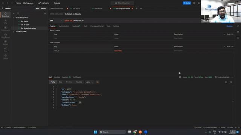Toggle response line wrap icon

98,82
